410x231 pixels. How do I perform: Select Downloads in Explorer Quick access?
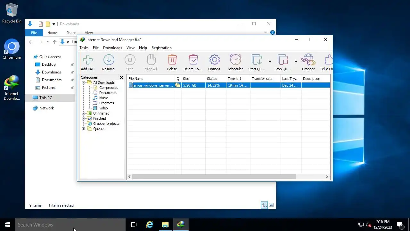[x=51, y=72]
